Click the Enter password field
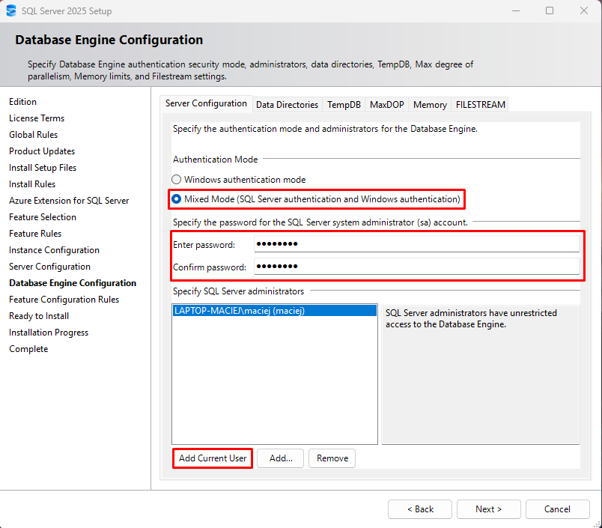602x528 pixels. (416, 244)
